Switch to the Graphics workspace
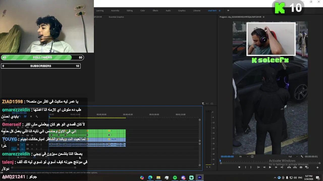 182,11
